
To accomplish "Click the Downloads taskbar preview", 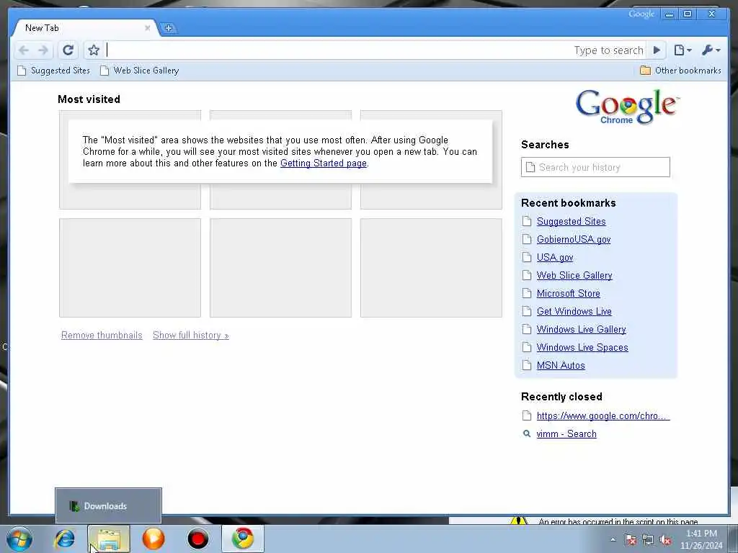I will tap(108, 506).
